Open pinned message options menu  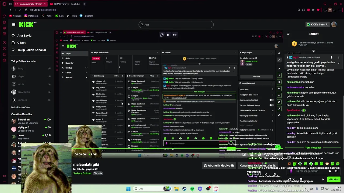pyautogui.click(x=339, y=57)
